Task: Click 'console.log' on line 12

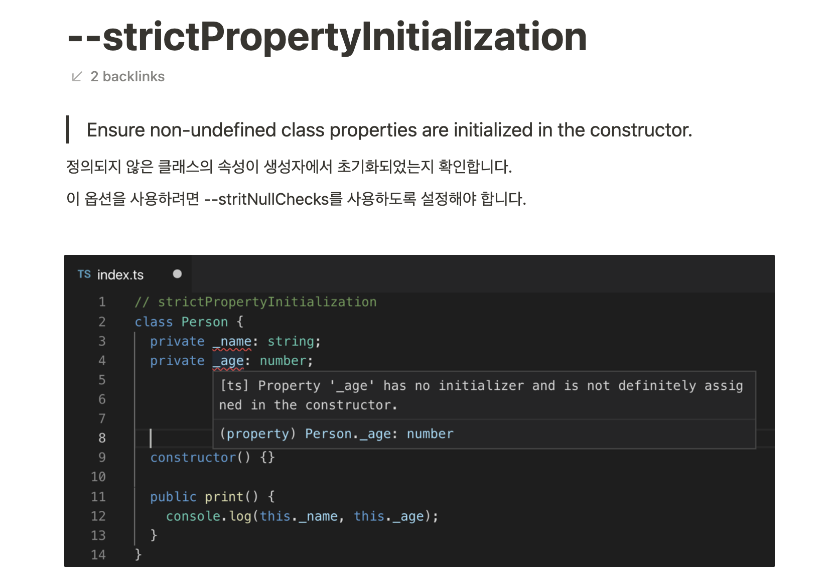Action: click(x=209, y=516)
